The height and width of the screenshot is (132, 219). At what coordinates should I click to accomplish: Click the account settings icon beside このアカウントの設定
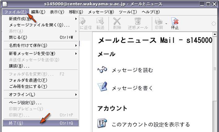[x=102, y=123]
